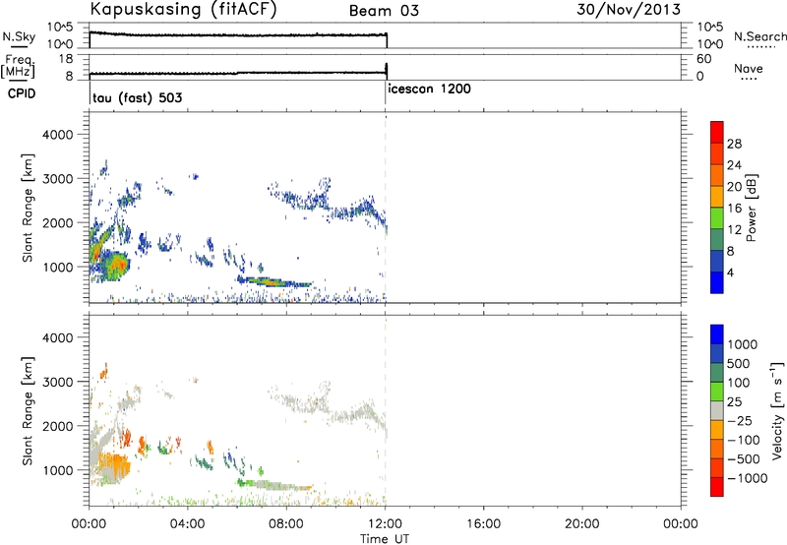Pick the bright blue power segment below 4 dB
This screenshot has width=787, height=545.
[717, 282]
